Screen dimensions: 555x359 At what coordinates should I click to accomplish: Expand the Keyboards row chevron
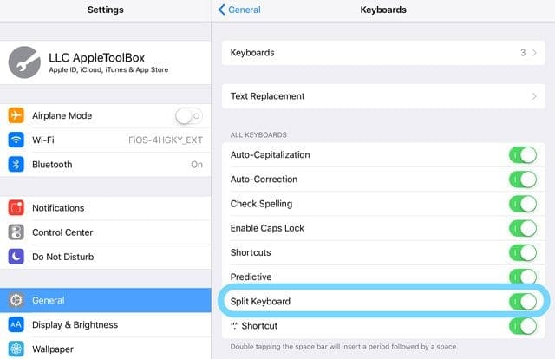[x=534, y=53]
